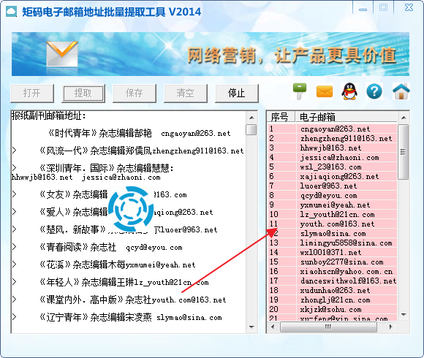Screen dimensions: 424x358
Task: Select row jessica@zhaoni.com in email list
Action: point(333,157)
